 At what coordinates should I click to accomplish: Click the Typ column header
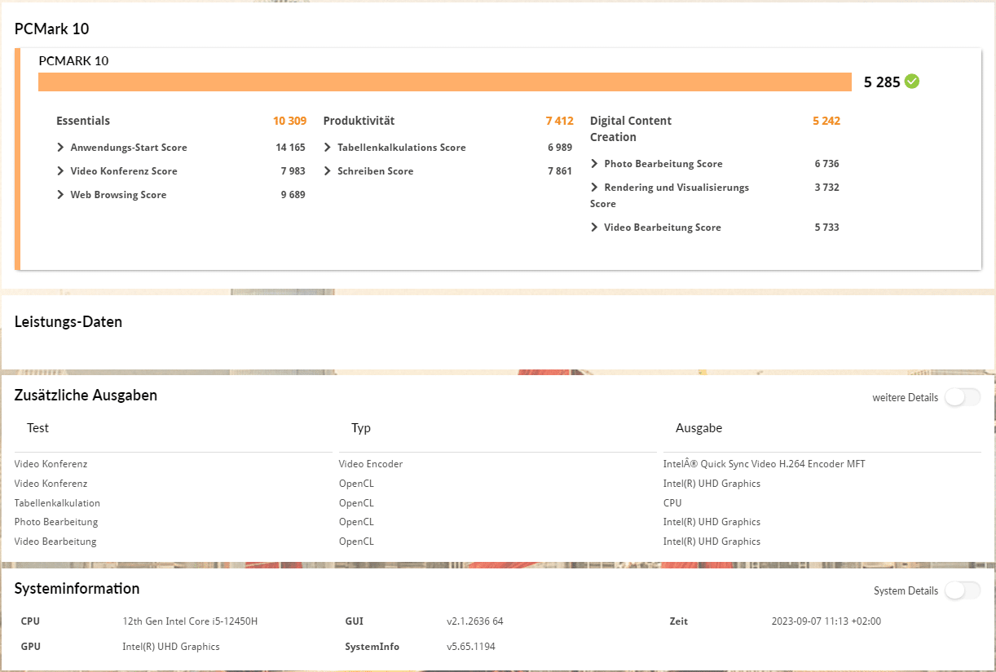pyautogui.click(x=361, y=428)
